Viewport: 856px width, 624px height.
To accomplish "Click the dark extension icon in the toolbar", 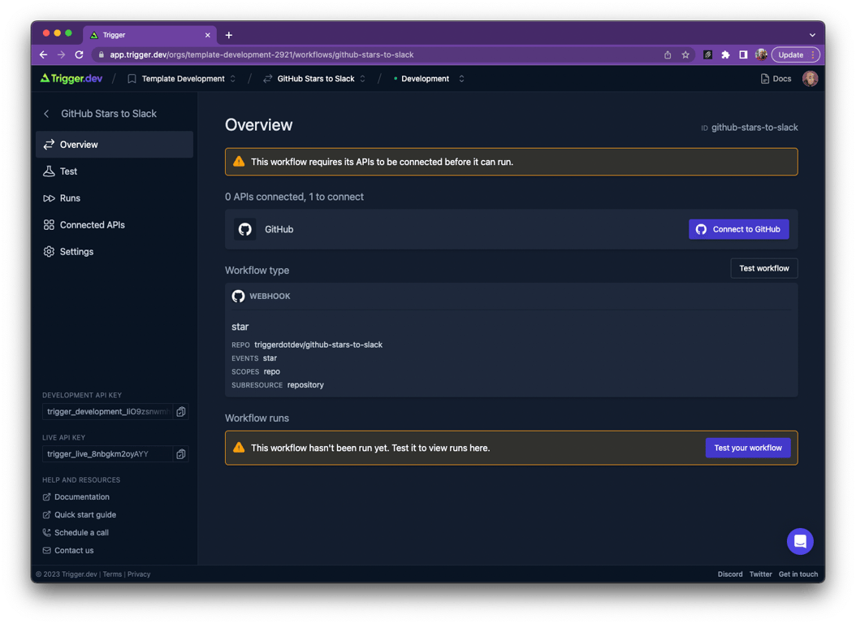I will [707, 54].
